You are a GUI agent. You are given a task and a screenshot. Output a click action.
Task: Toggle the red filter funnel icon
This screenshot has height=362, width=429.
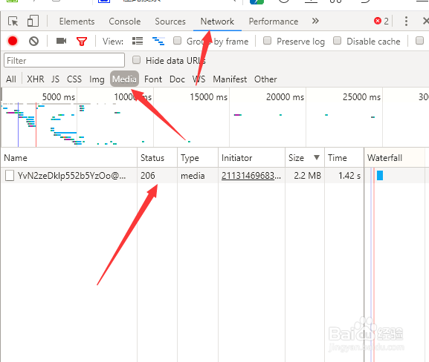(x=82, y=42)
